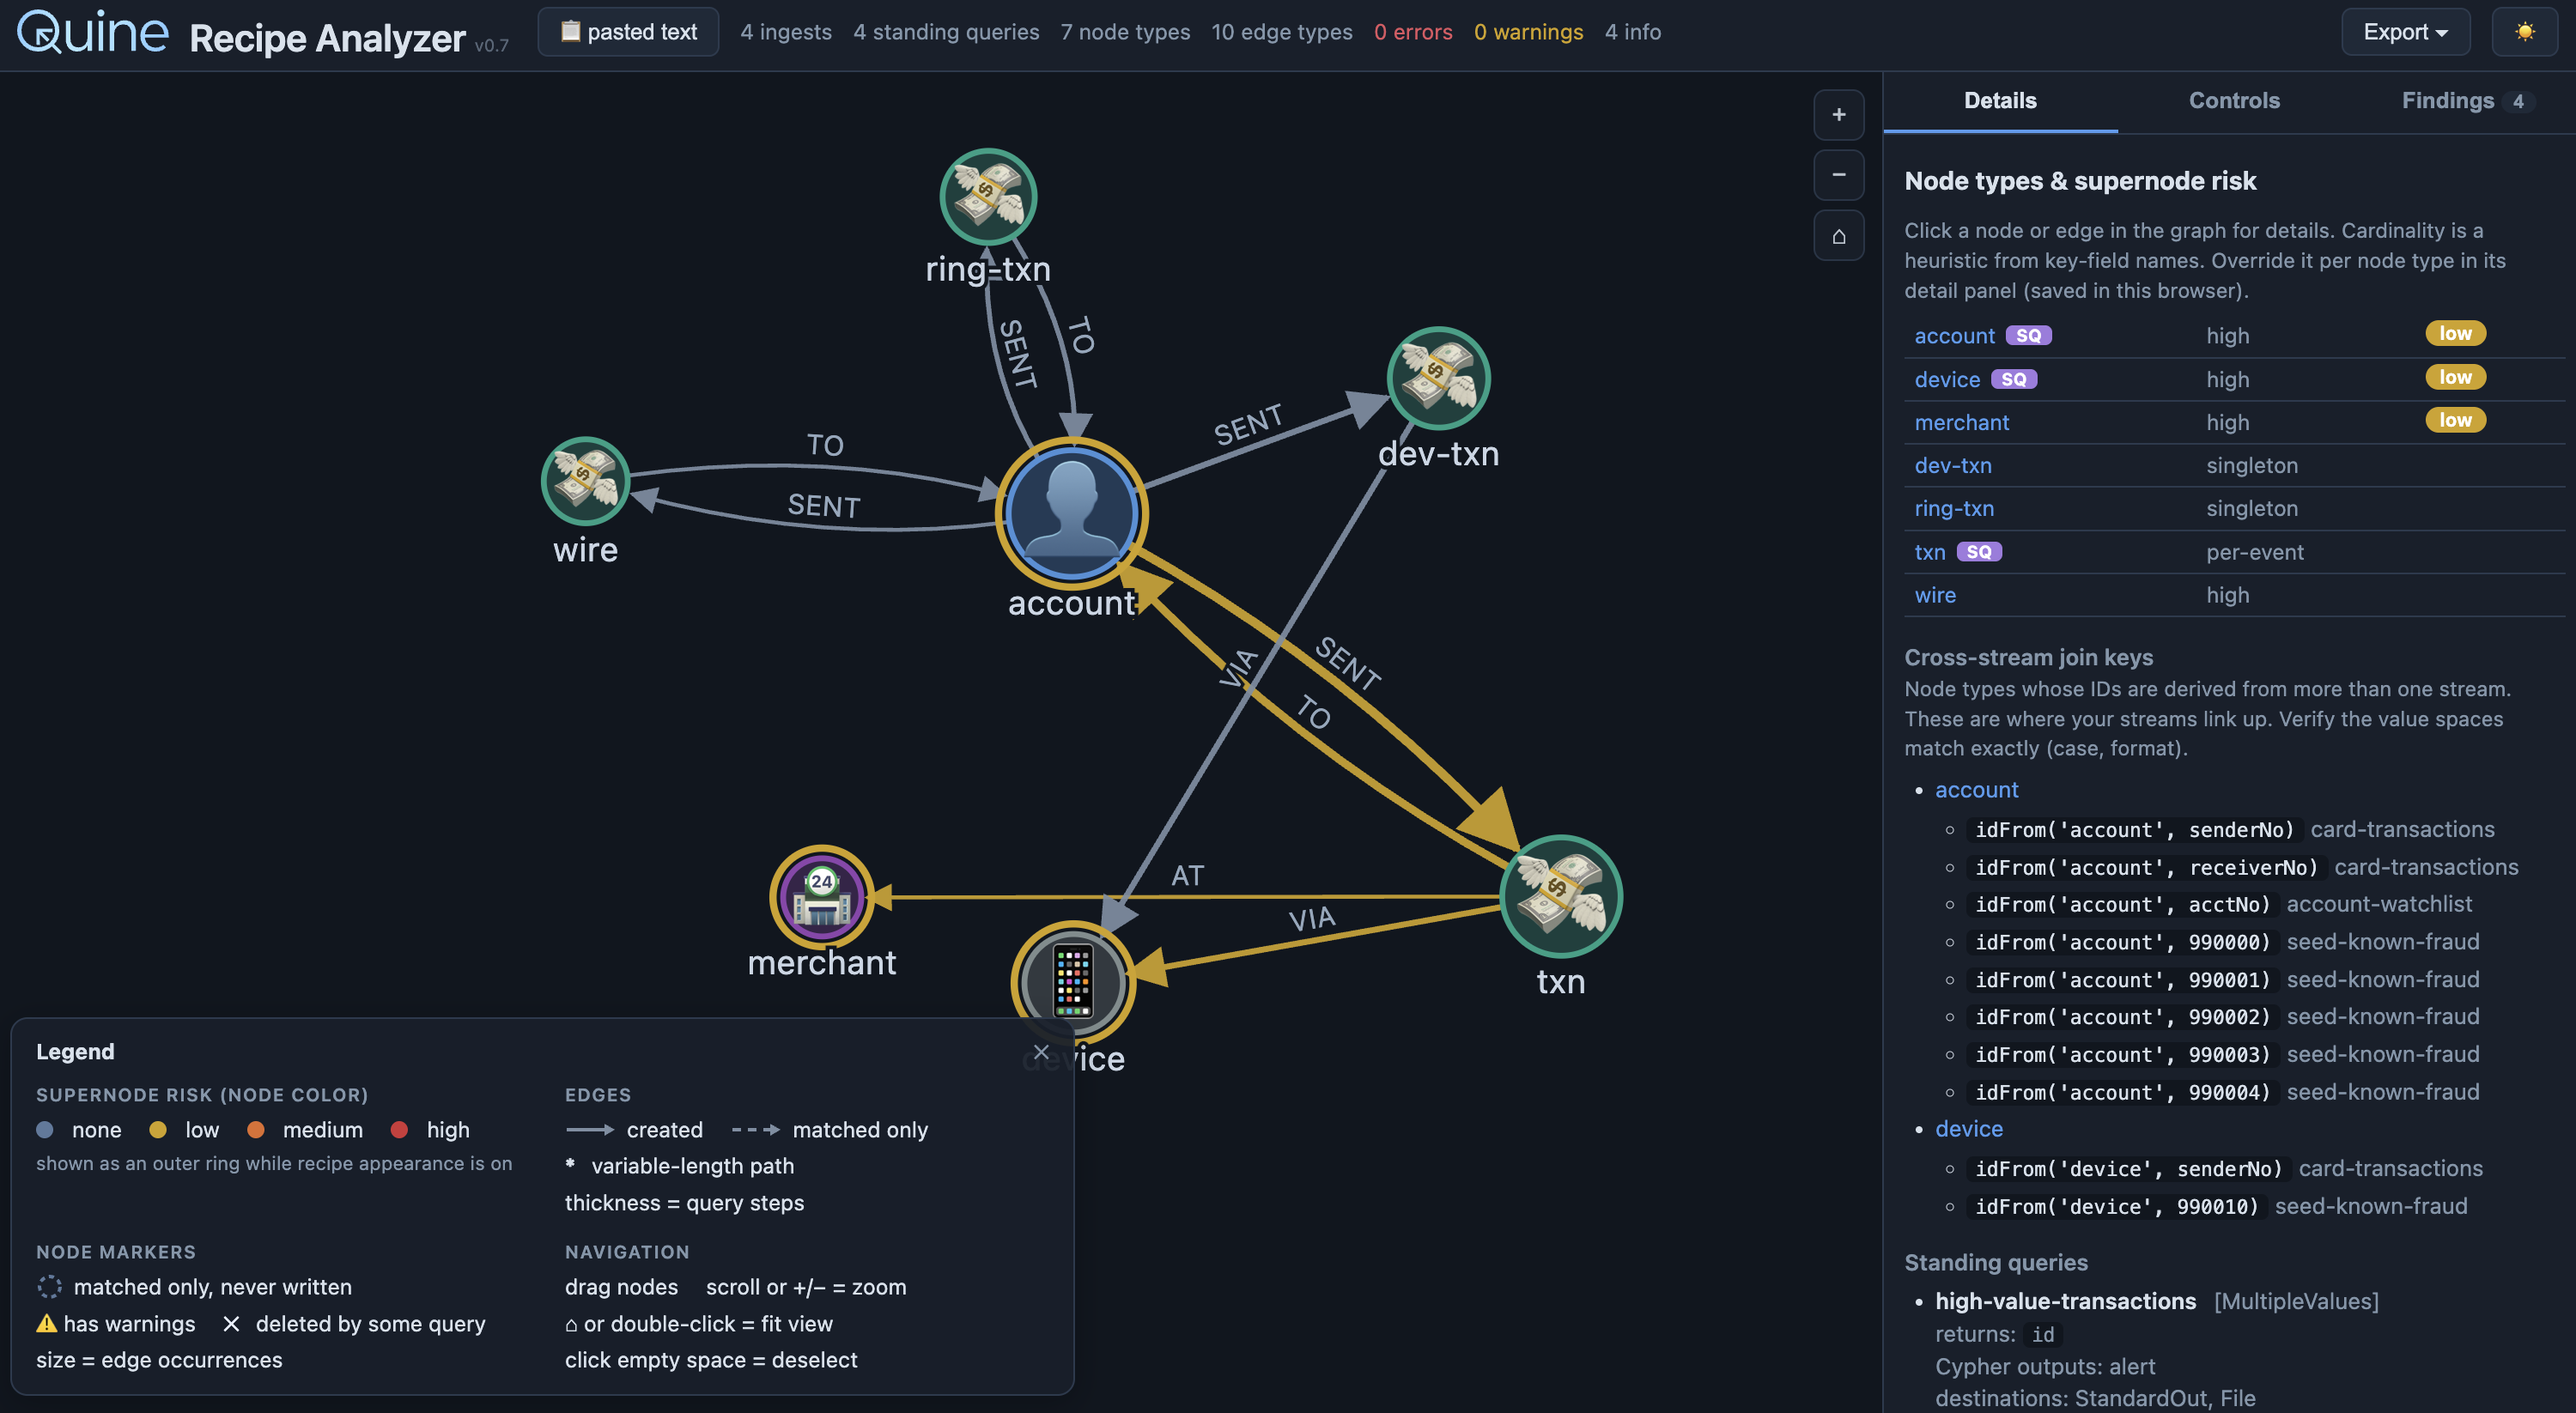Select the TO edge label from wire
Screen dimensions: 2576x1413
coord(825,445)
